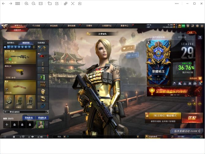The image size is (205, 154).
Task: Choose backpack slot number 2
Action: coord(12,47)
